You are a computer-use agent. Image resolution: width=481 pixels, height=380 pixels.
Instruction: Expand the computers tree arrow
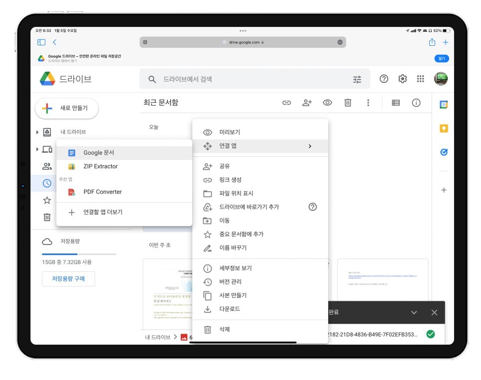pyautogui.click(x=37, y=149)
